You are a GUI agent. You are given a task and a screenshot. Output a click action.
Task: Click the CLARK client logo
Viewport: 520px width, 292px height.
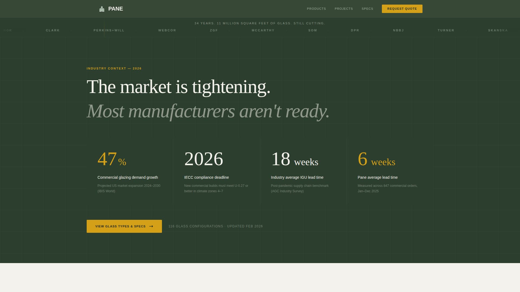coord(53,30)
